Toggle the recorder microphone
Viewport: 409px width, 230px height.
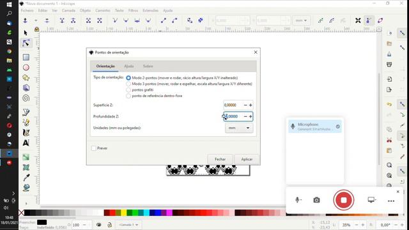pyautogui.click(x=298, y=200)
